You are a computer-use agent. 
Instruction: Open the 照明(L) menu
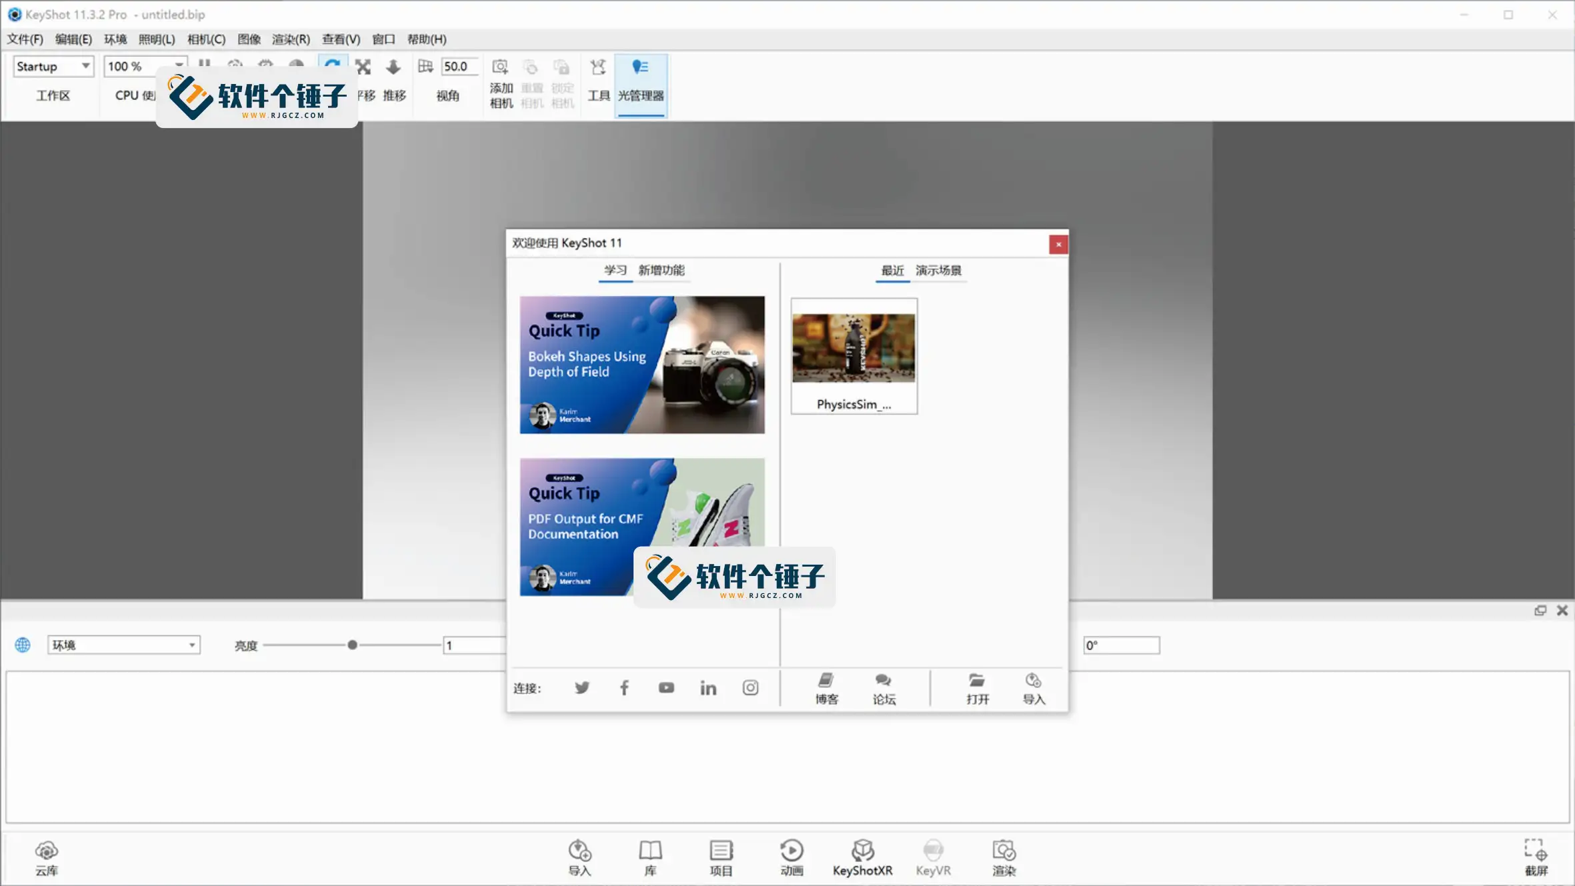click(157, 39)
